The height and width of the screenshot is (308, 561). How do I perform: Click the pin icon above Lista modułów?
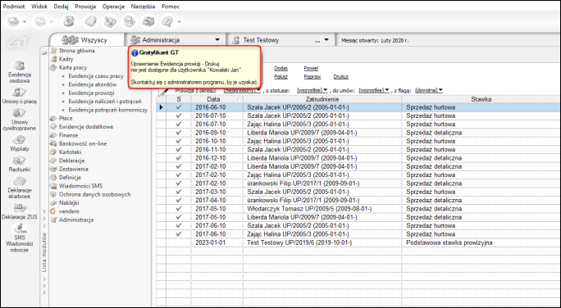[x=44, y=52]
